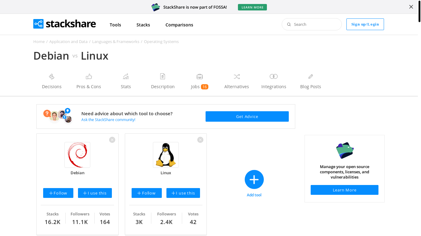Image resolution: width=421 pixels, height=236 pixels.
Task: Click the Sign up/Login button
Action: [365, 24]
